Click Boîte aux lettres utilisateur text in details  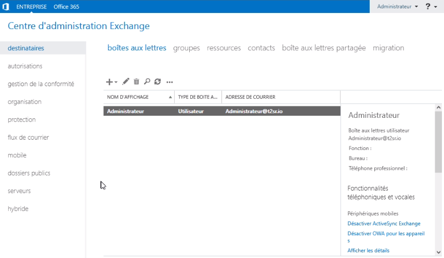[379, 130]
